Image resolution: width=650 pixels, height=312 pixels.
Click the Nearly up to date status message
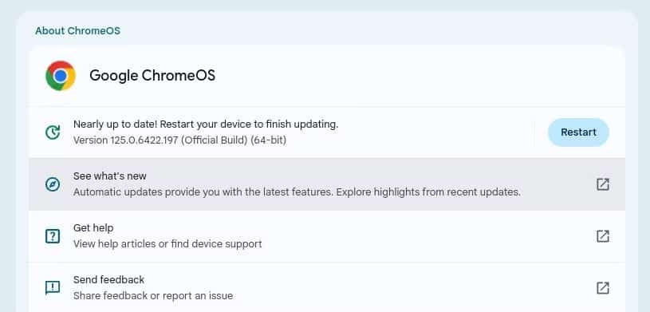pos(206,124)
